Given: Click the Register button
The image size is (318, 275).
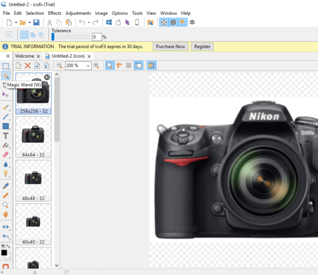Looking at the screenshot, I should pyautogui.click(x=202, y=47).
